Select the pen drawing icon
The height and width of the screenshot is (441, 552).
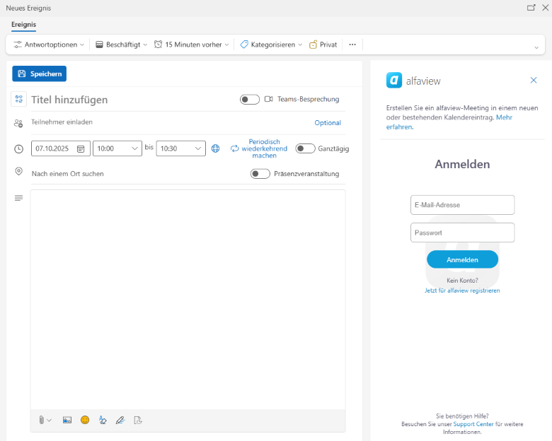click(120, 420)
